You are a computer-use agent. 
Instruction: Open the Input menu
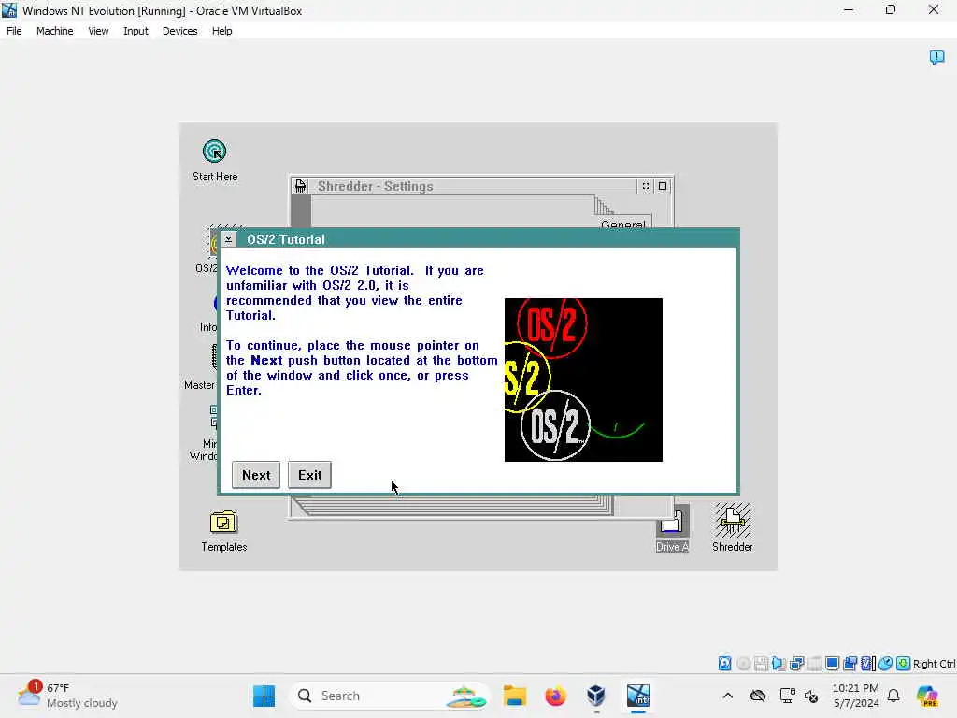pos(136,31)
